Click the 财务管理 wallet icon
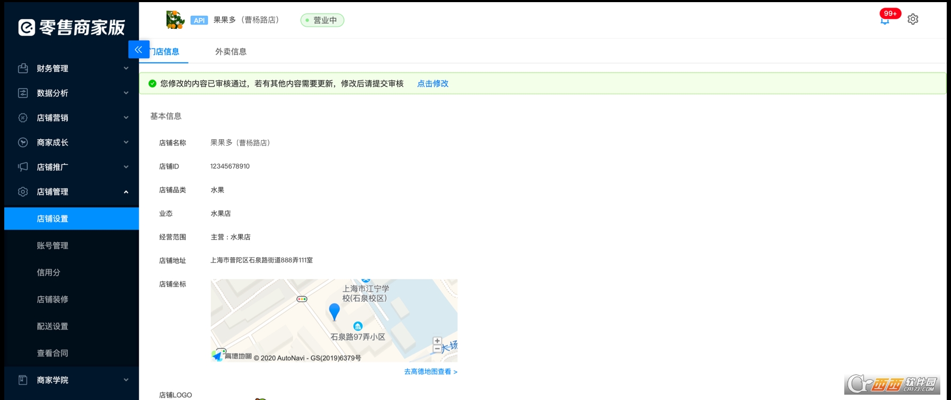Viewport: 951px width, 400px height. click(23, 68)
